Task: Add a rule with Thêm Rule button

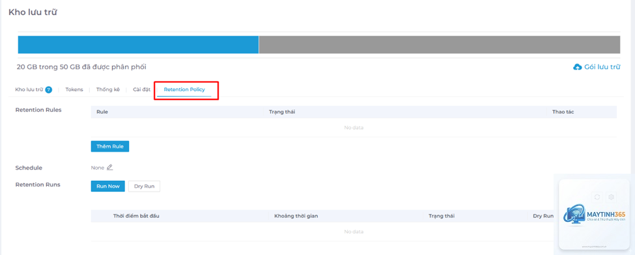Action: (x=110, y=146)
